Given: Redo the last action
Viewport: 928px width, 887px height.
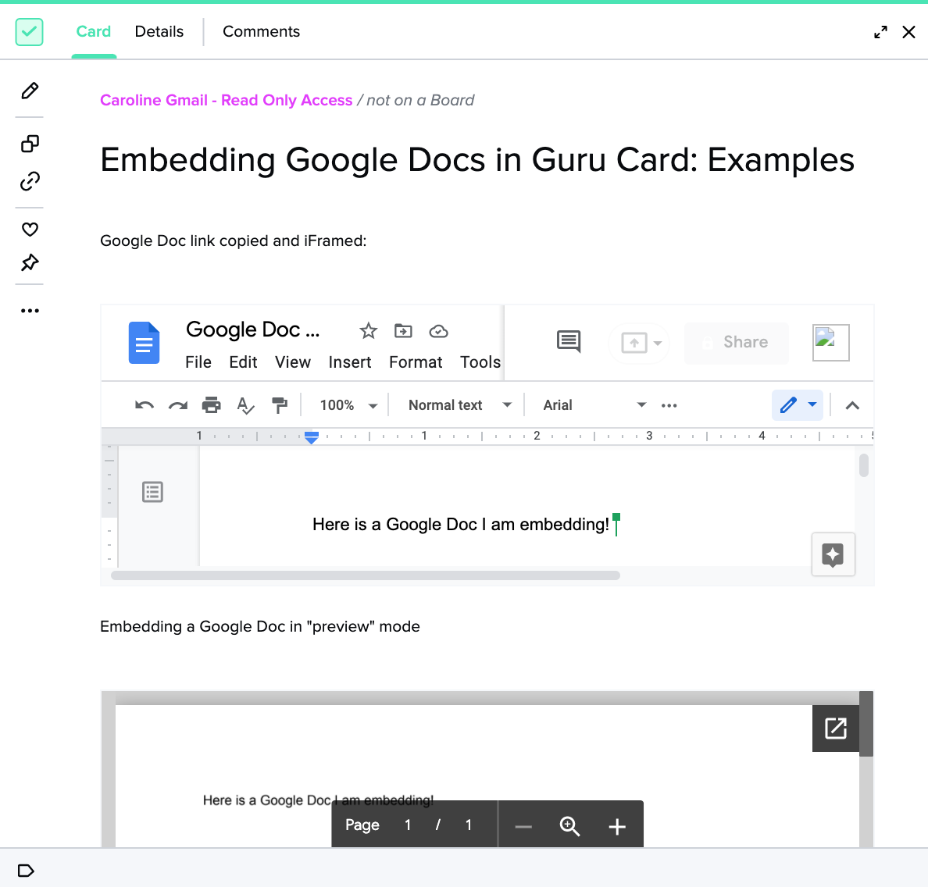Looking at the screenshot, I should (177, 405).
